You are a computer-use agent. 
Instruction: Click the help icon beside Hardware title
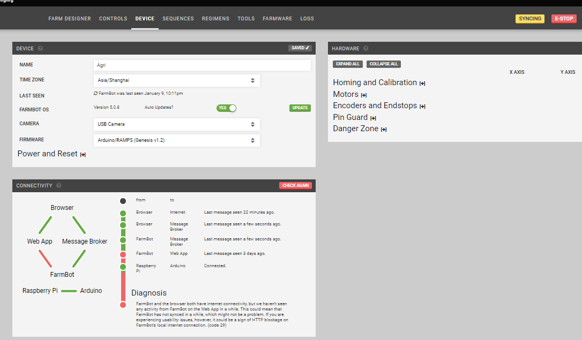(366, 49)
